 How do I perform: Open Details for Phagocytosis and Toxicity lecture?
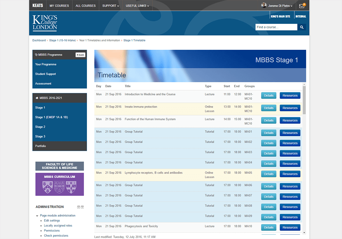[269, 228]
